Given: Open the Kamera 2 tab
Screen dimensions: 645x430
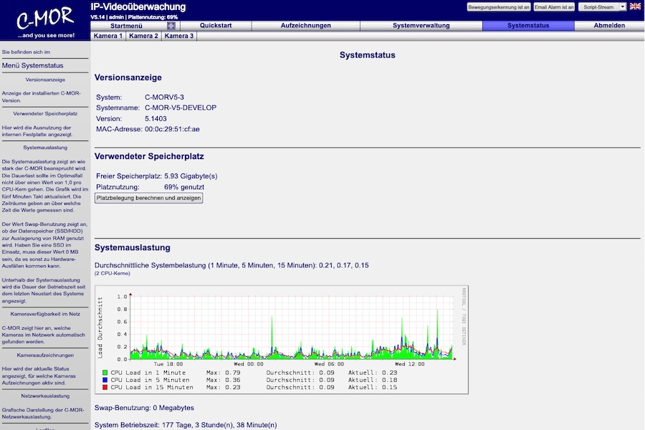Looking at the screenshot, I should coord(143,36).
